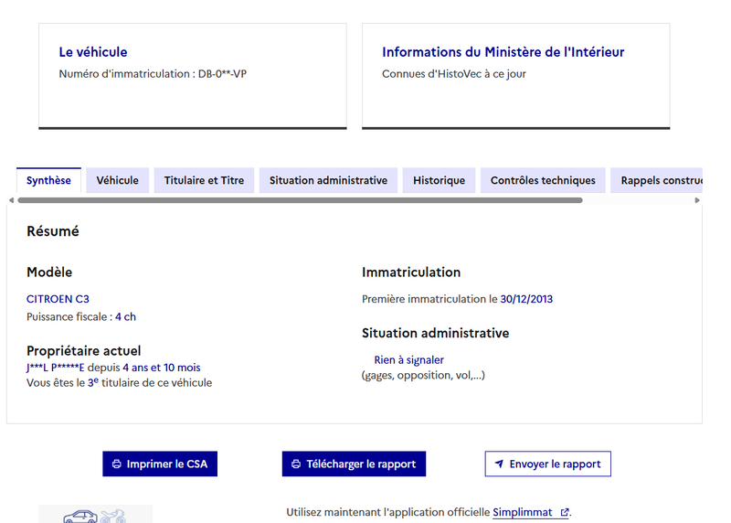
Task: Click the external link icon beside Simplimmat
Action: tap(564, 512)
